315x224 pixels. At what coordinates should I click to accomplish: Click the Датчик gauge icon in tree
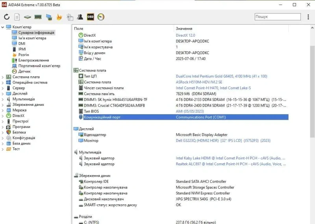pyautogui.click(x=15, y=71)
